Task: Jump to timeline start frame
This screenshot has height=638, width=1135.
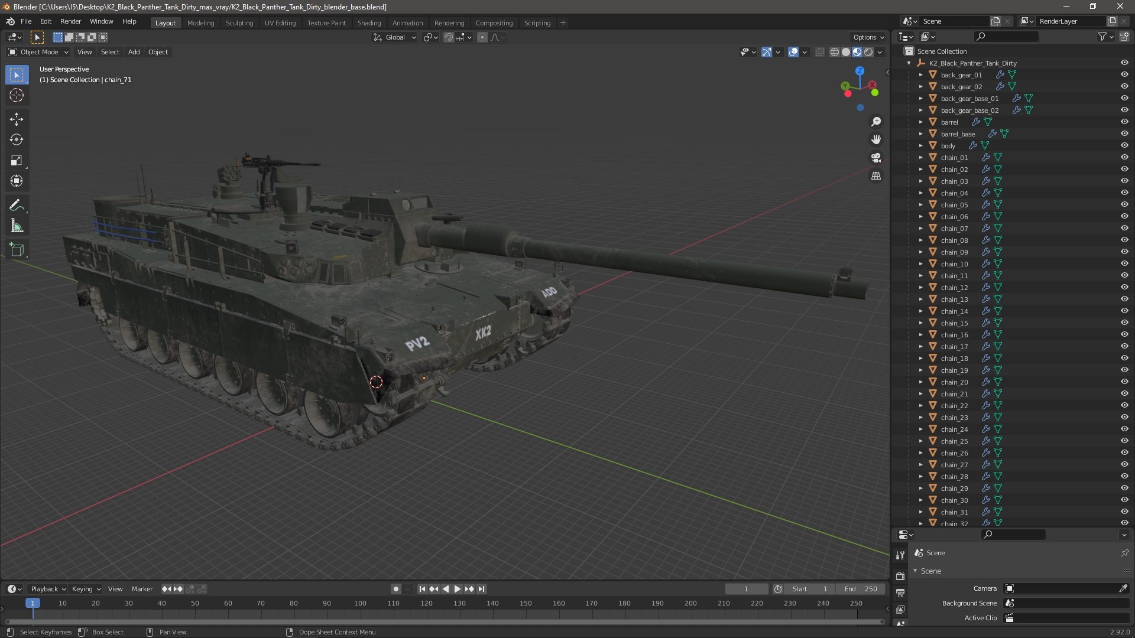Action: [x=422, y=589]
